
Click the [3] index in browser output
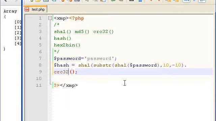18,38
